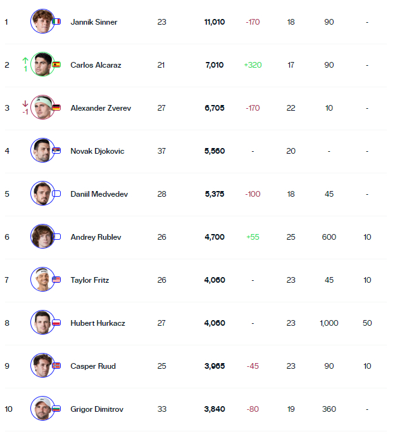Screen dimensions: 395x439
Task: Click the German flag beside Zverev
Action: 56,108
